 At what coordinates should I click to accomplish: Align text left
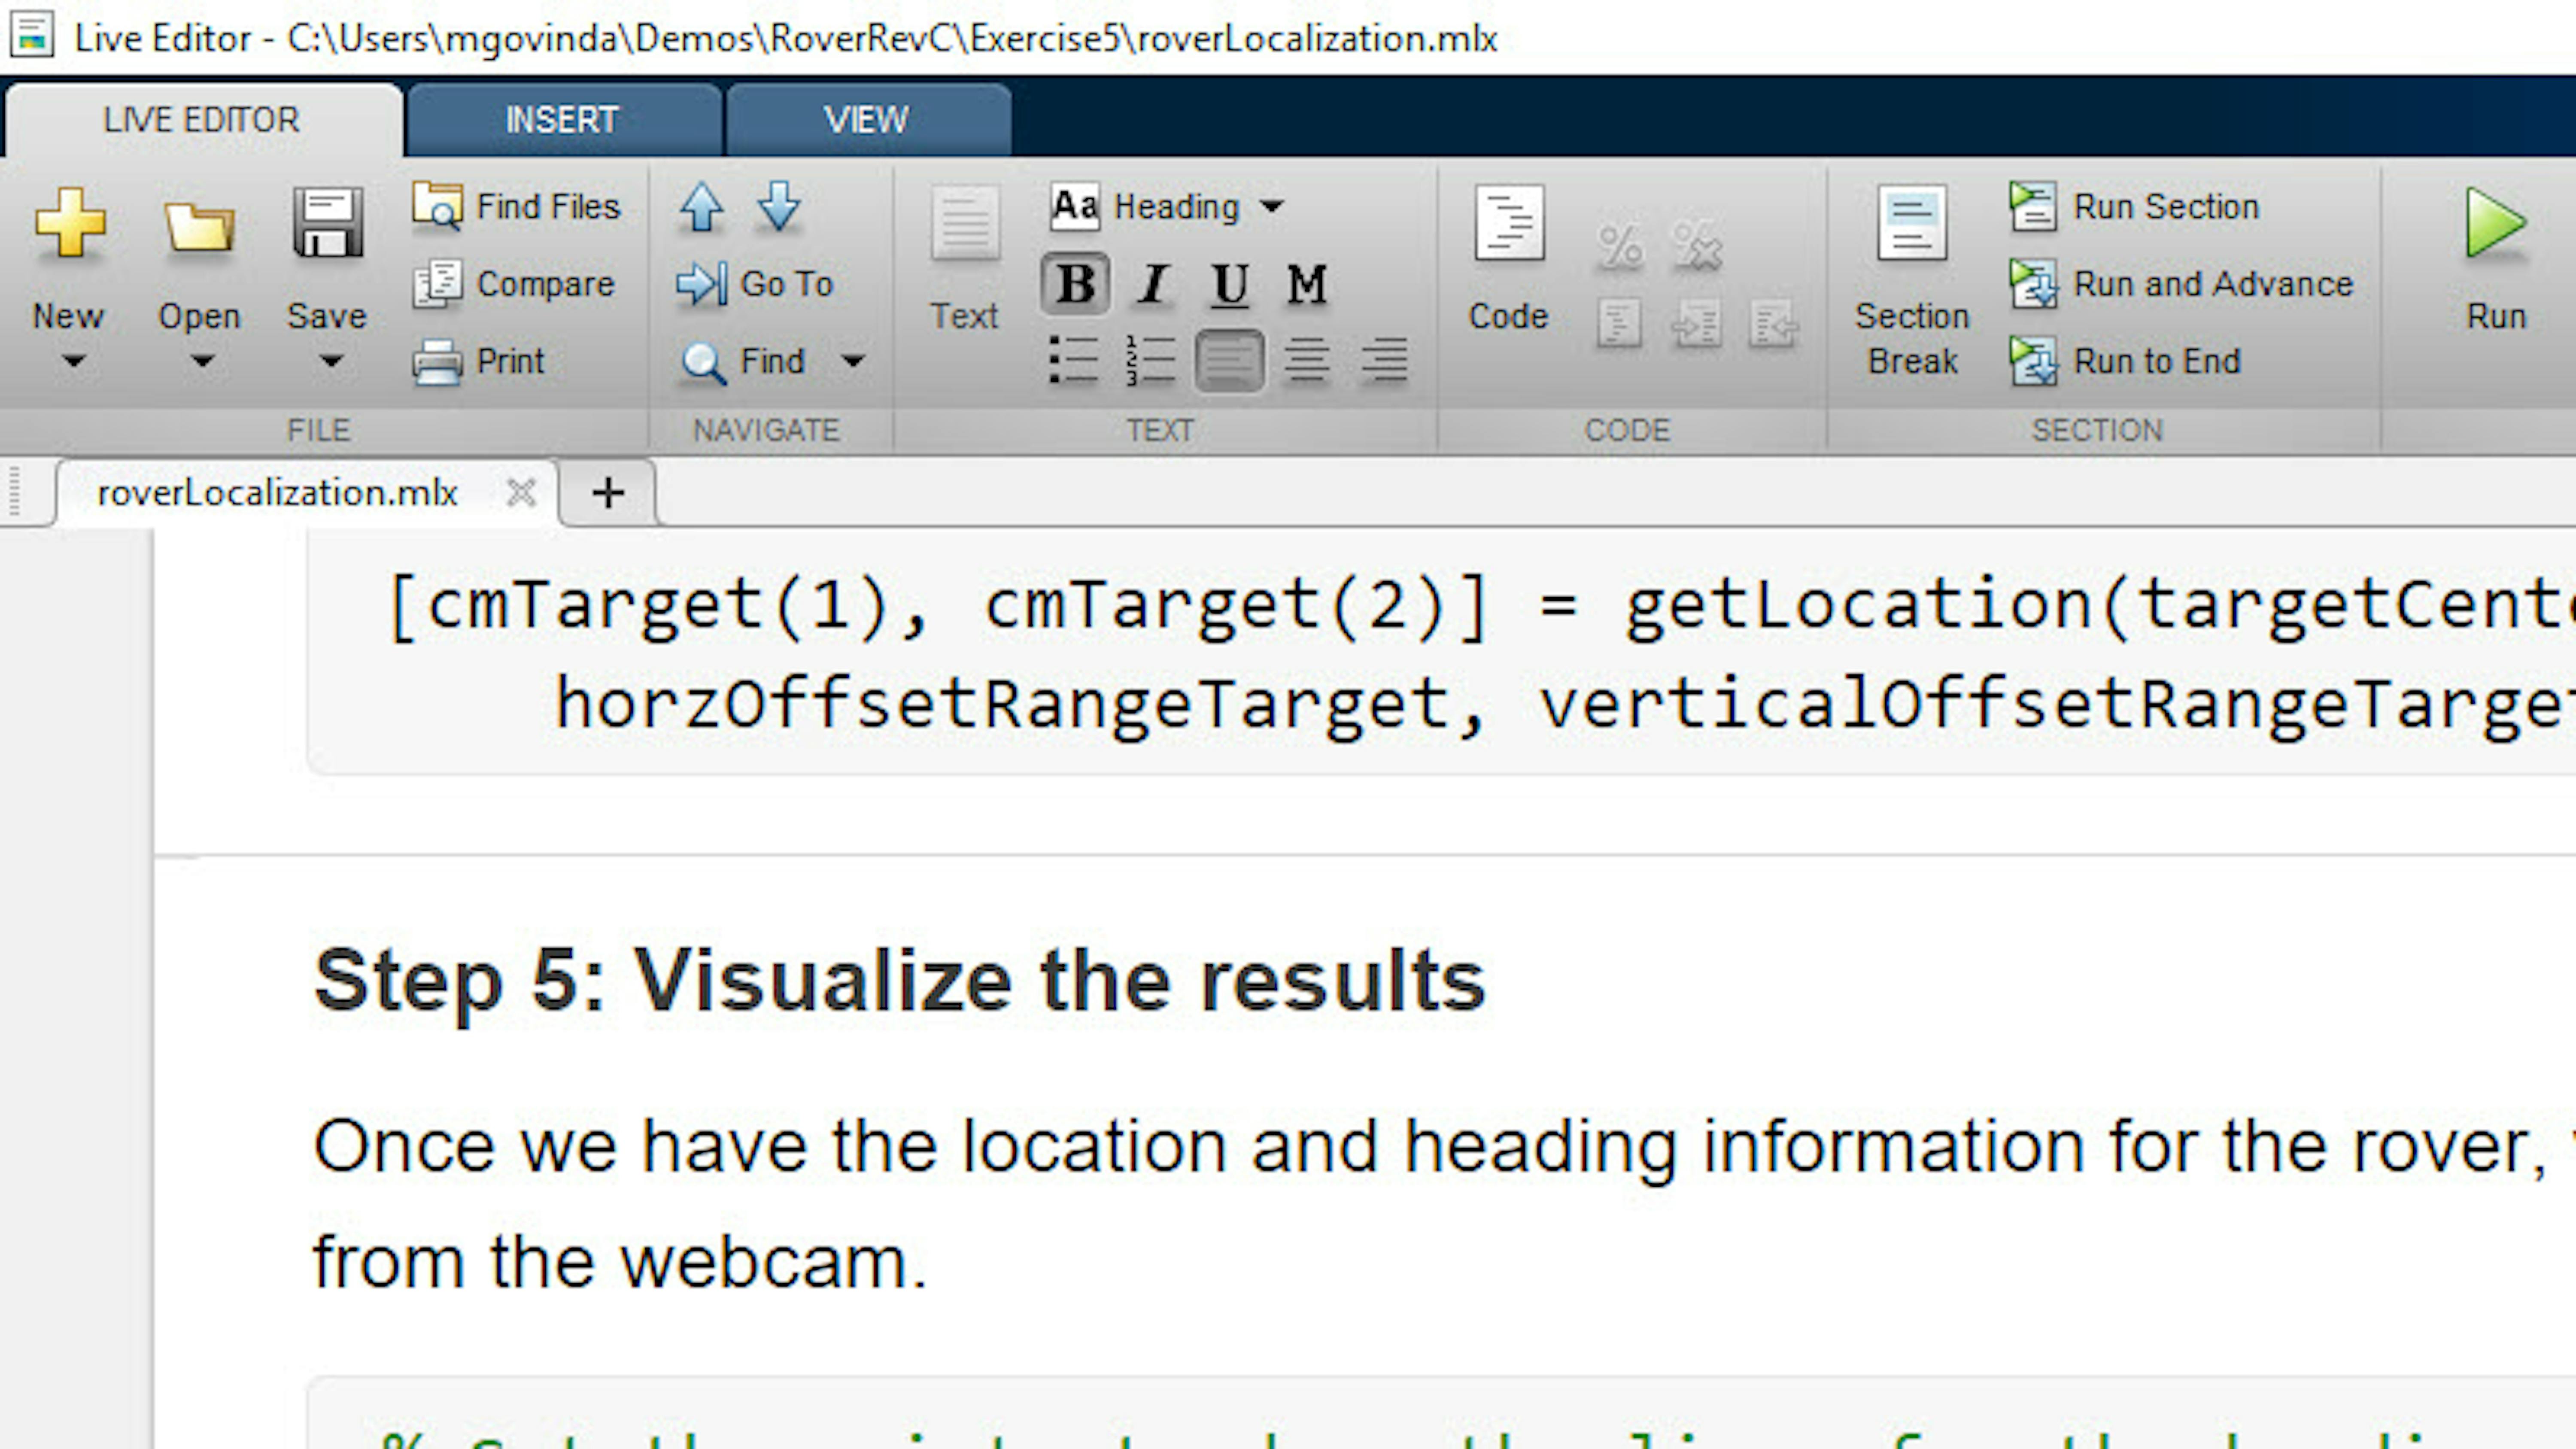(x=1230, y=361)
